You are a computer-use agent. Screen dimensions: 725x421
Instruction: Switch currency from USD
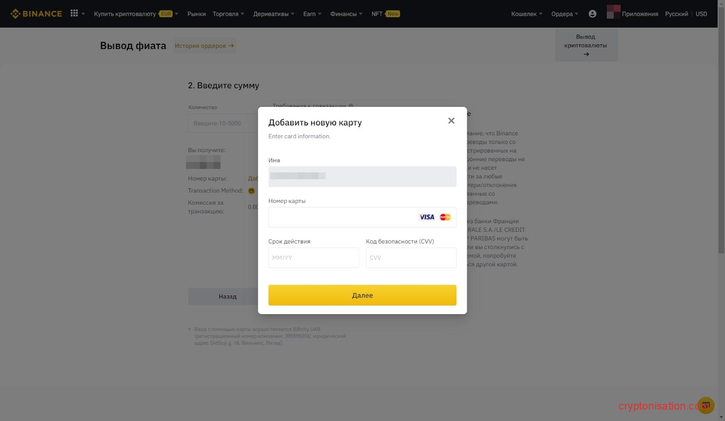point(701,14)
